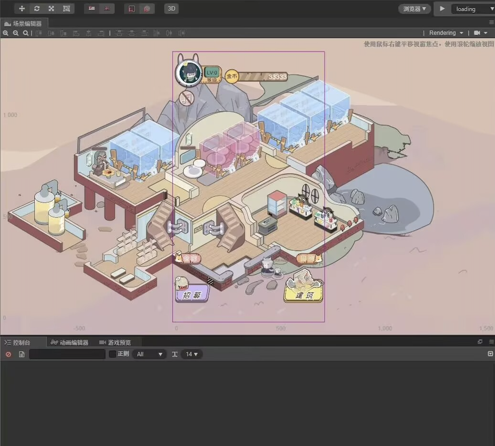Open the console log file

[x=22, y=354]
